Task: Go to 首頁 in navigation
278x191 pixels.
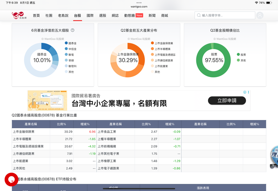Action: (x=36, y=16)
